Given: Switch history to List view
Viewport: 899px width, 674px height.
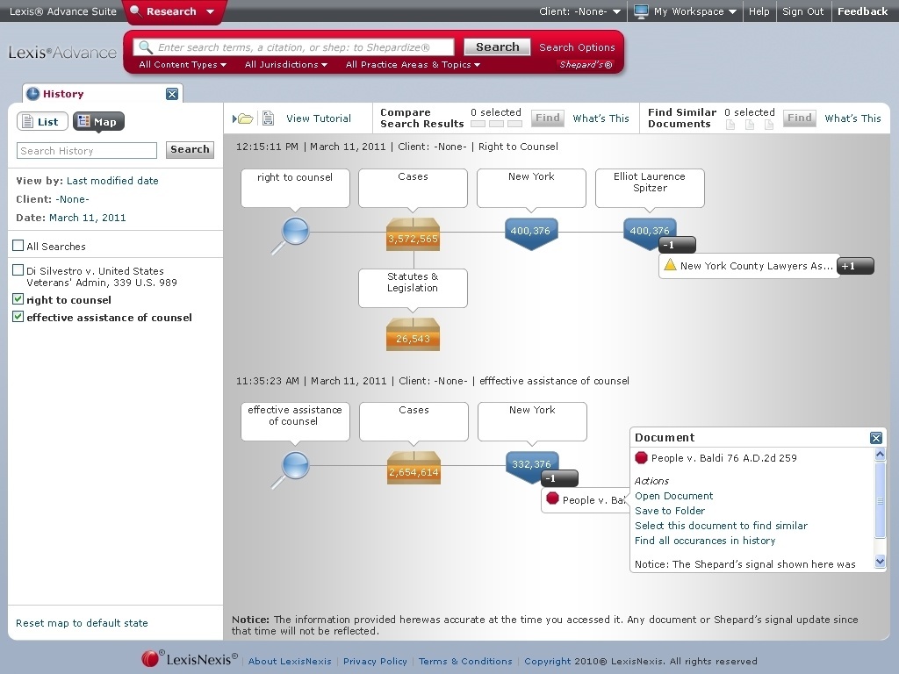Looking at the screenshot, I should (42, 121).
